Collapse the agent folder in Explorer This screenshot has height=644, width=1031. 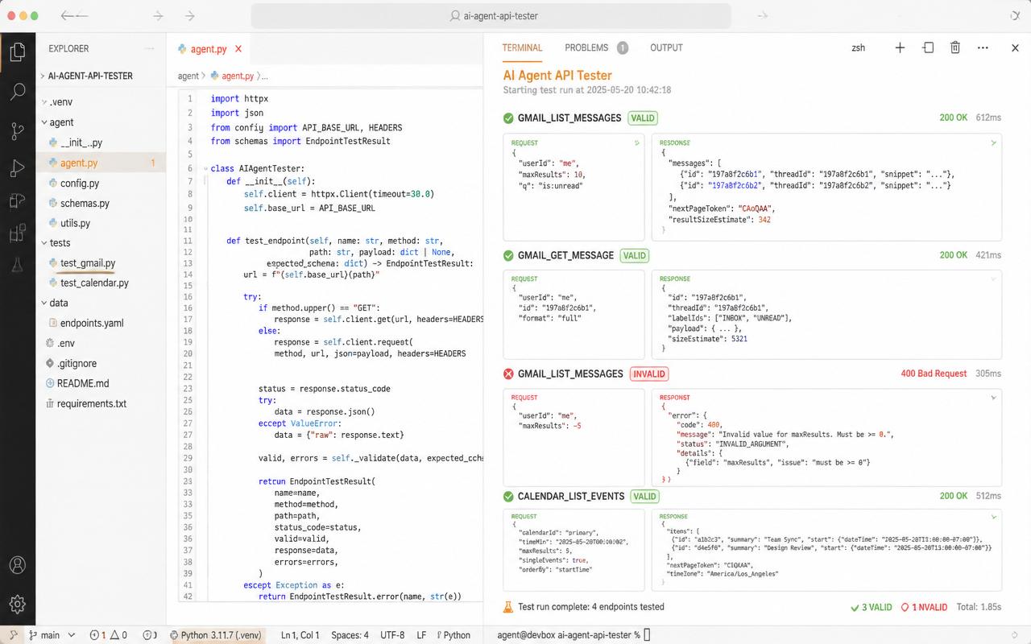tap(44, 122)
